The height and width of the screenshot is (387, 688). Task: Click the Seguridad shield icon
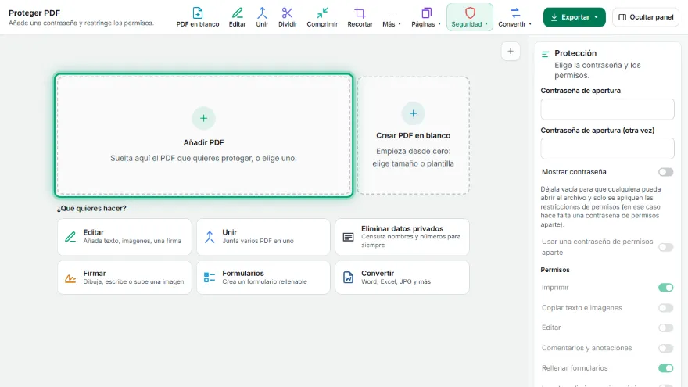470,13
